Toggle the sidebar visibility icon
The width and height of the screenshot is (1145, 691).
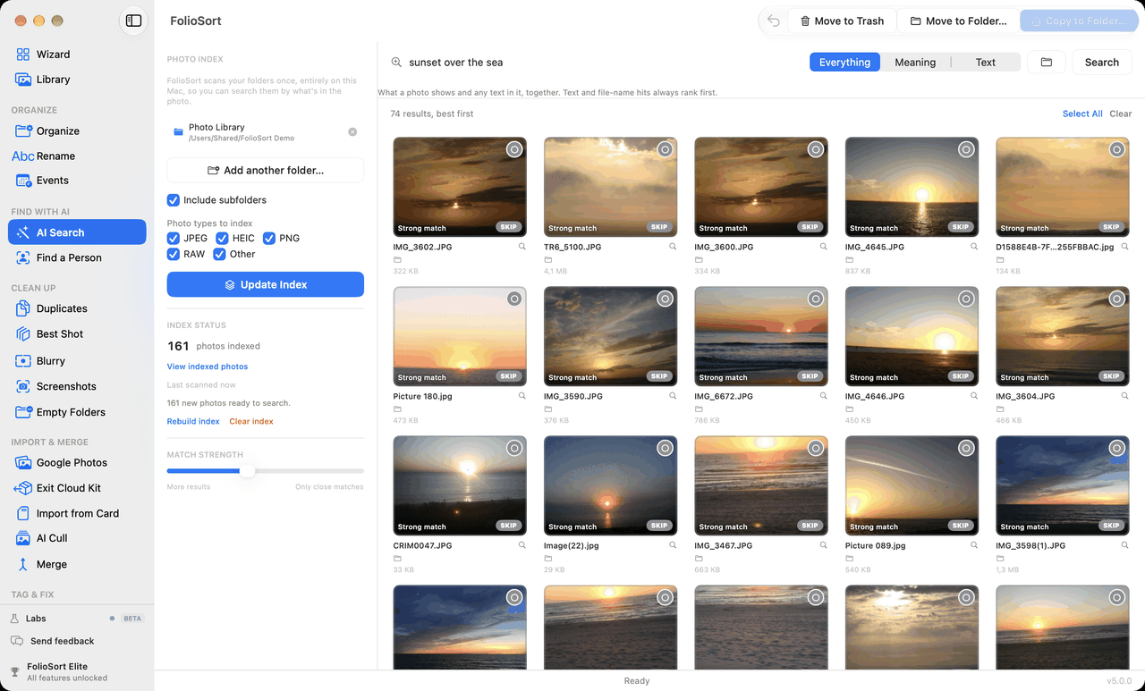coord(133,21)
